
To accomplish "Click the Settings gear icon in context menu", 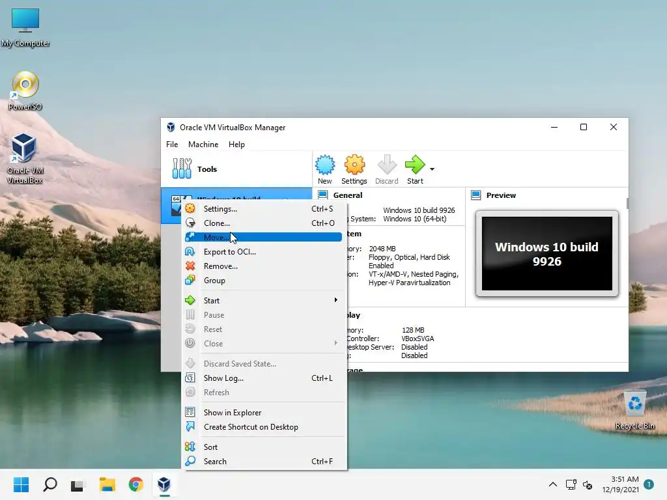I will click(190, 208).
